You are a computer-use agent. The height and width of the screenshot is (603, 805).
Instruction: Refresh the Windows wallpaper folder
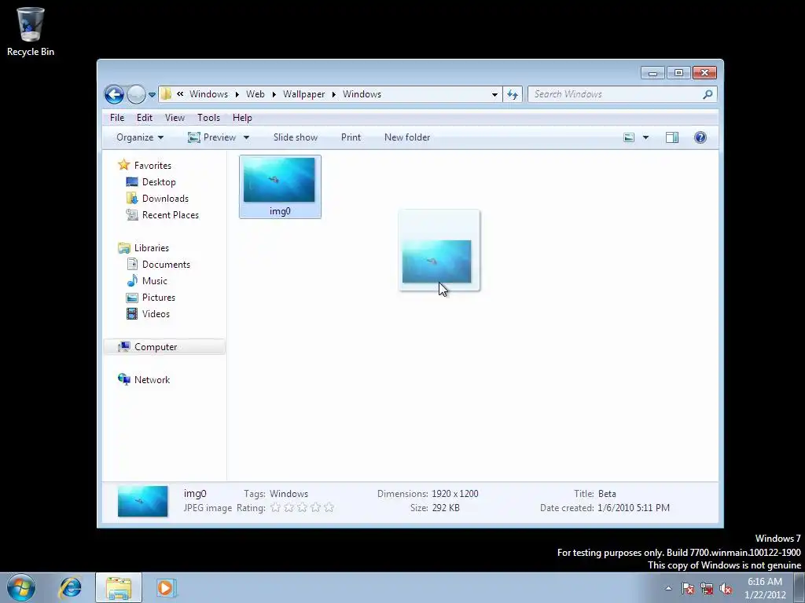click(513, 94)
